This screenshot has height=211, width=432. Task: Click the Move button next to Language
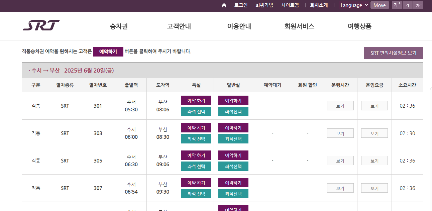point(380,5)
